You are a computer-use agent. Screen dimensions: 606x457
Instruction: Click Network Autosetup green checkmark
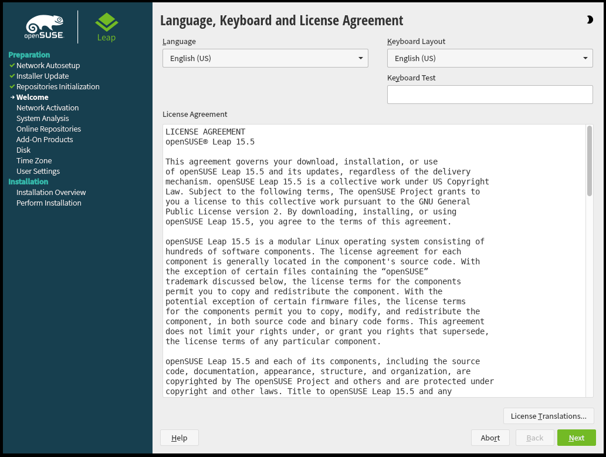[12, 66]
